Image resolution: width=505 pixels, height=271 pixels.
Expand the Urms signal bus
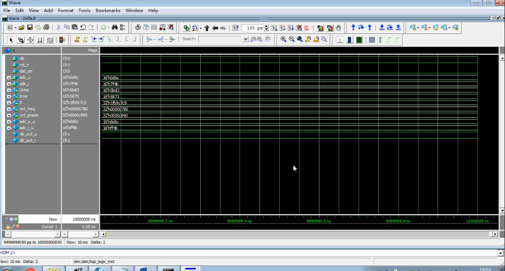point(9,90)
